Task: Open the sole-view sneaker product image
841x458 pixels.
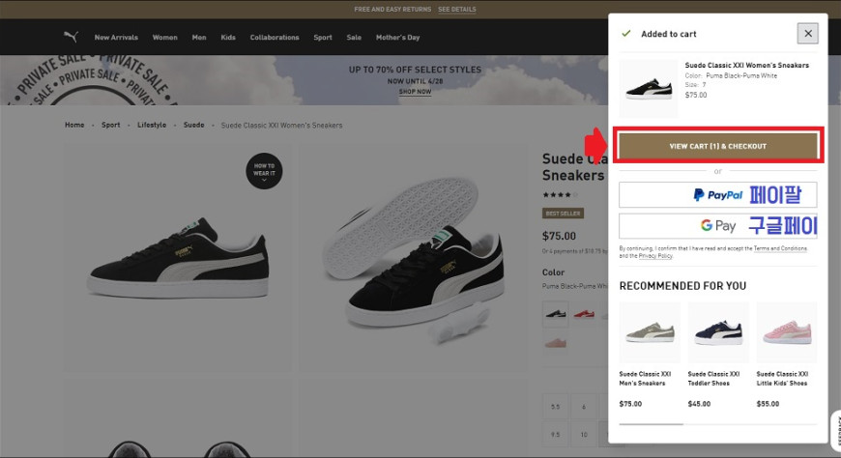Action: point(413,257)
